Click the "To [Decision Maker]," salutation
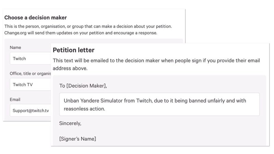 (83, 86)
